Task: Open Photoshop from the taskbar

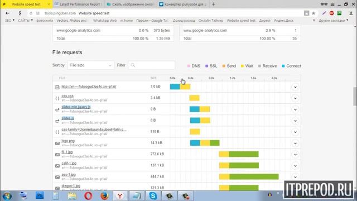Action: coord(40,195)
